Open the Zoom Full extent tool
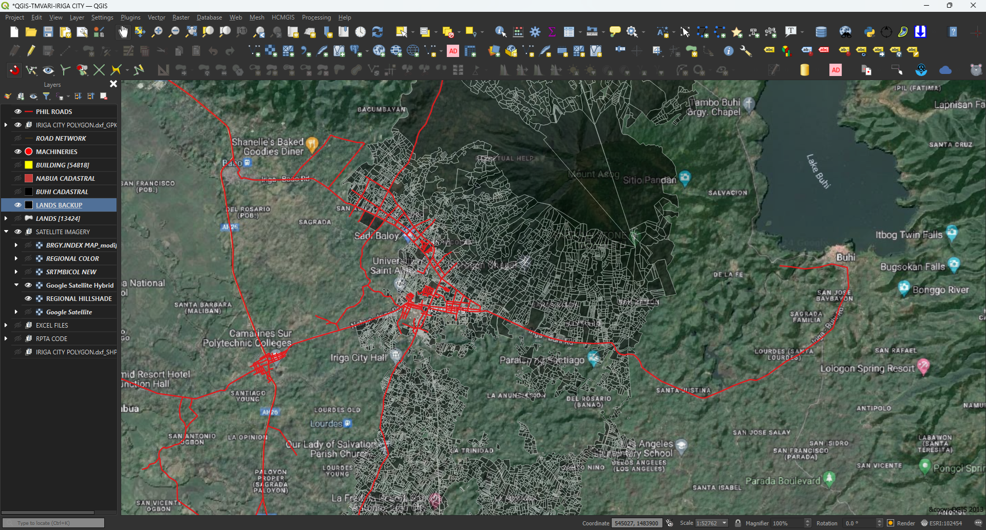This screenshot has height=530, width=986. 191,32
